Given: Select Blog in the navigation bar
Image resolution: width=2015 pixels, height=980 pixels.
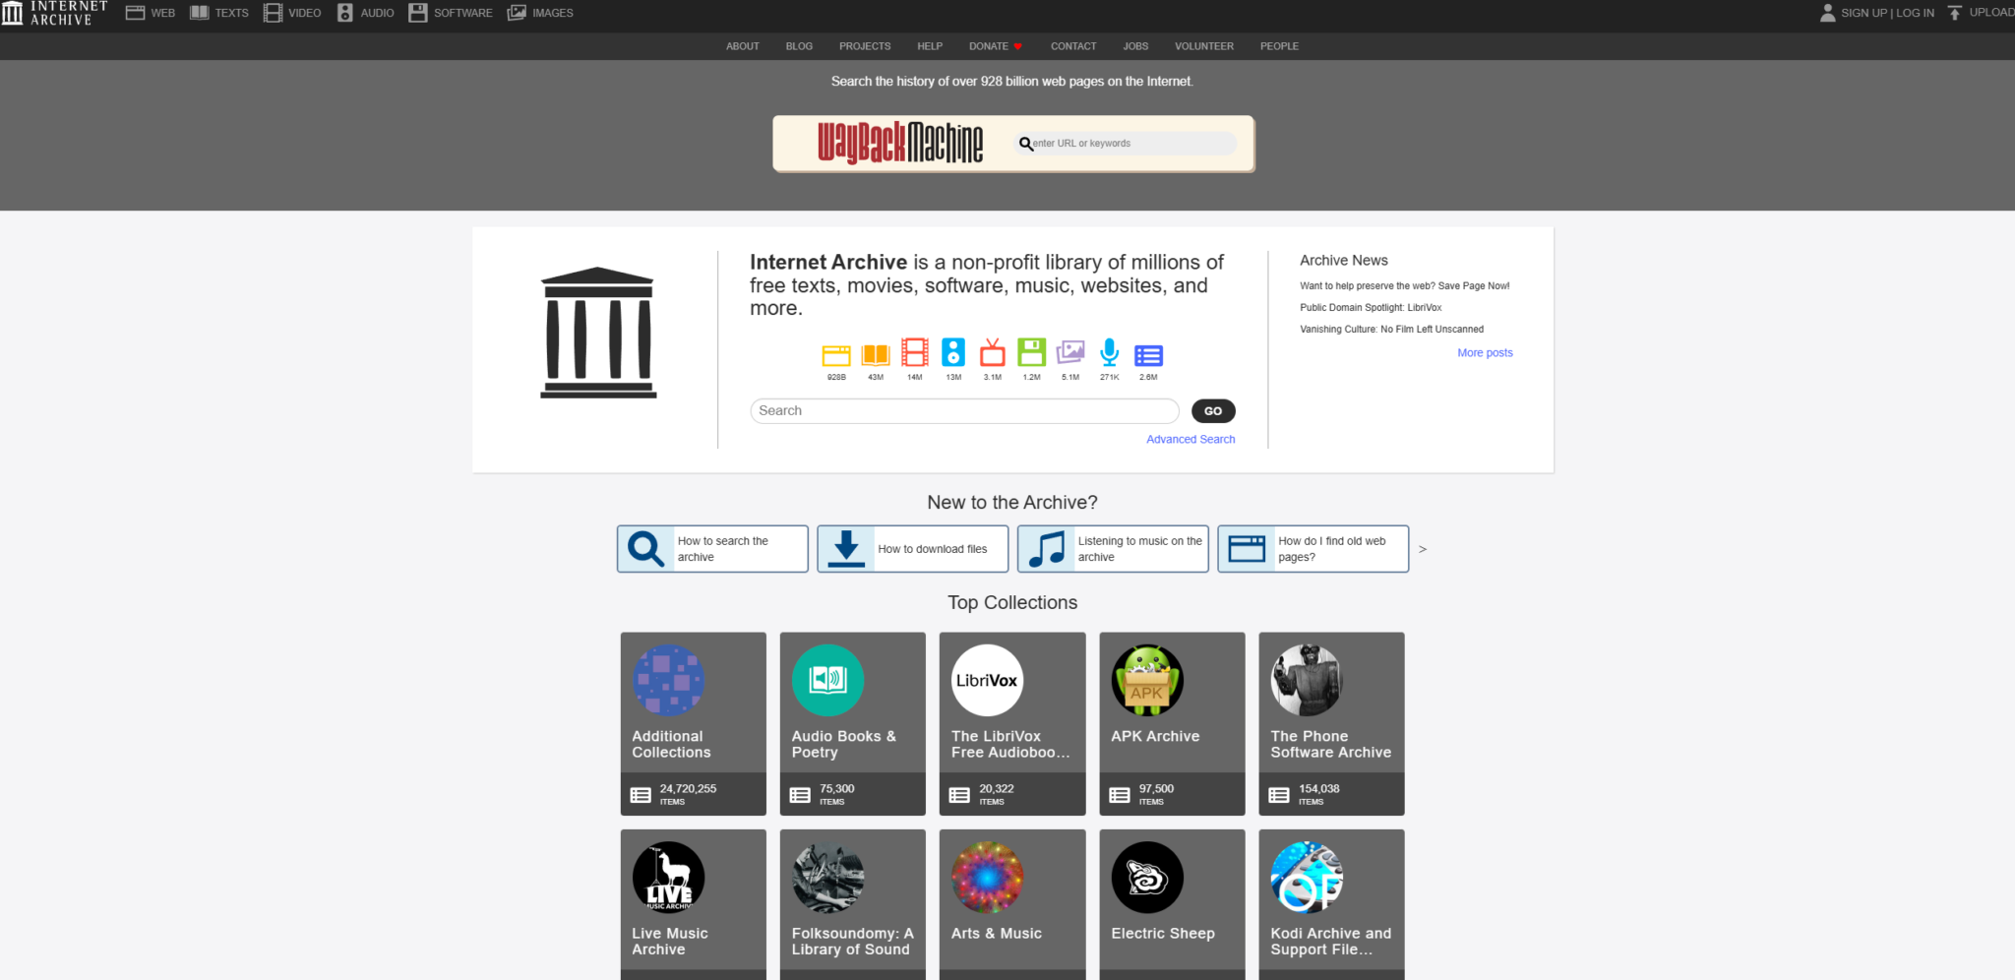Looking at the screenshot, I should pyautogui.click(x=799, y=46).
